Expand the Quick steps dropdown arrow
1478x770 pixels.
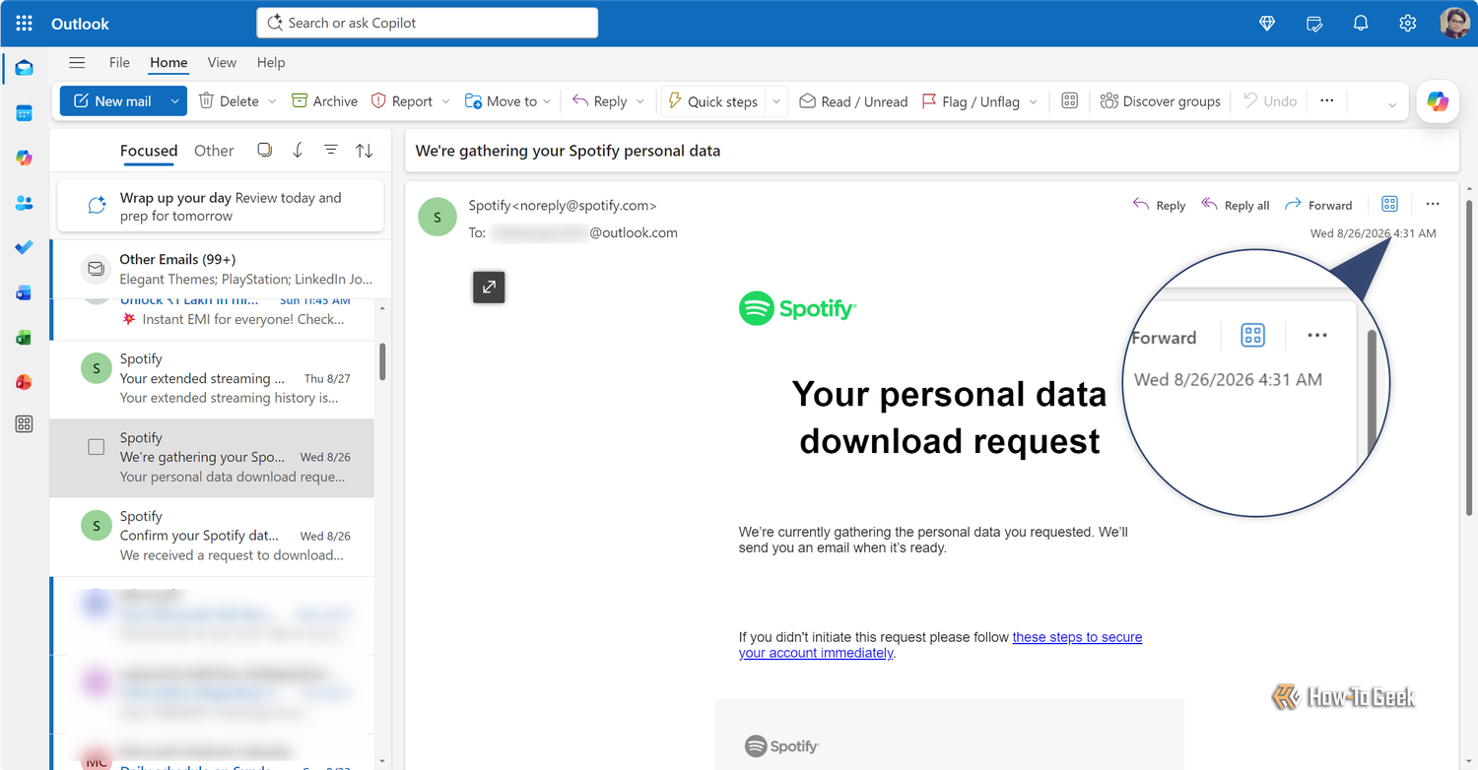click(776, 100)
